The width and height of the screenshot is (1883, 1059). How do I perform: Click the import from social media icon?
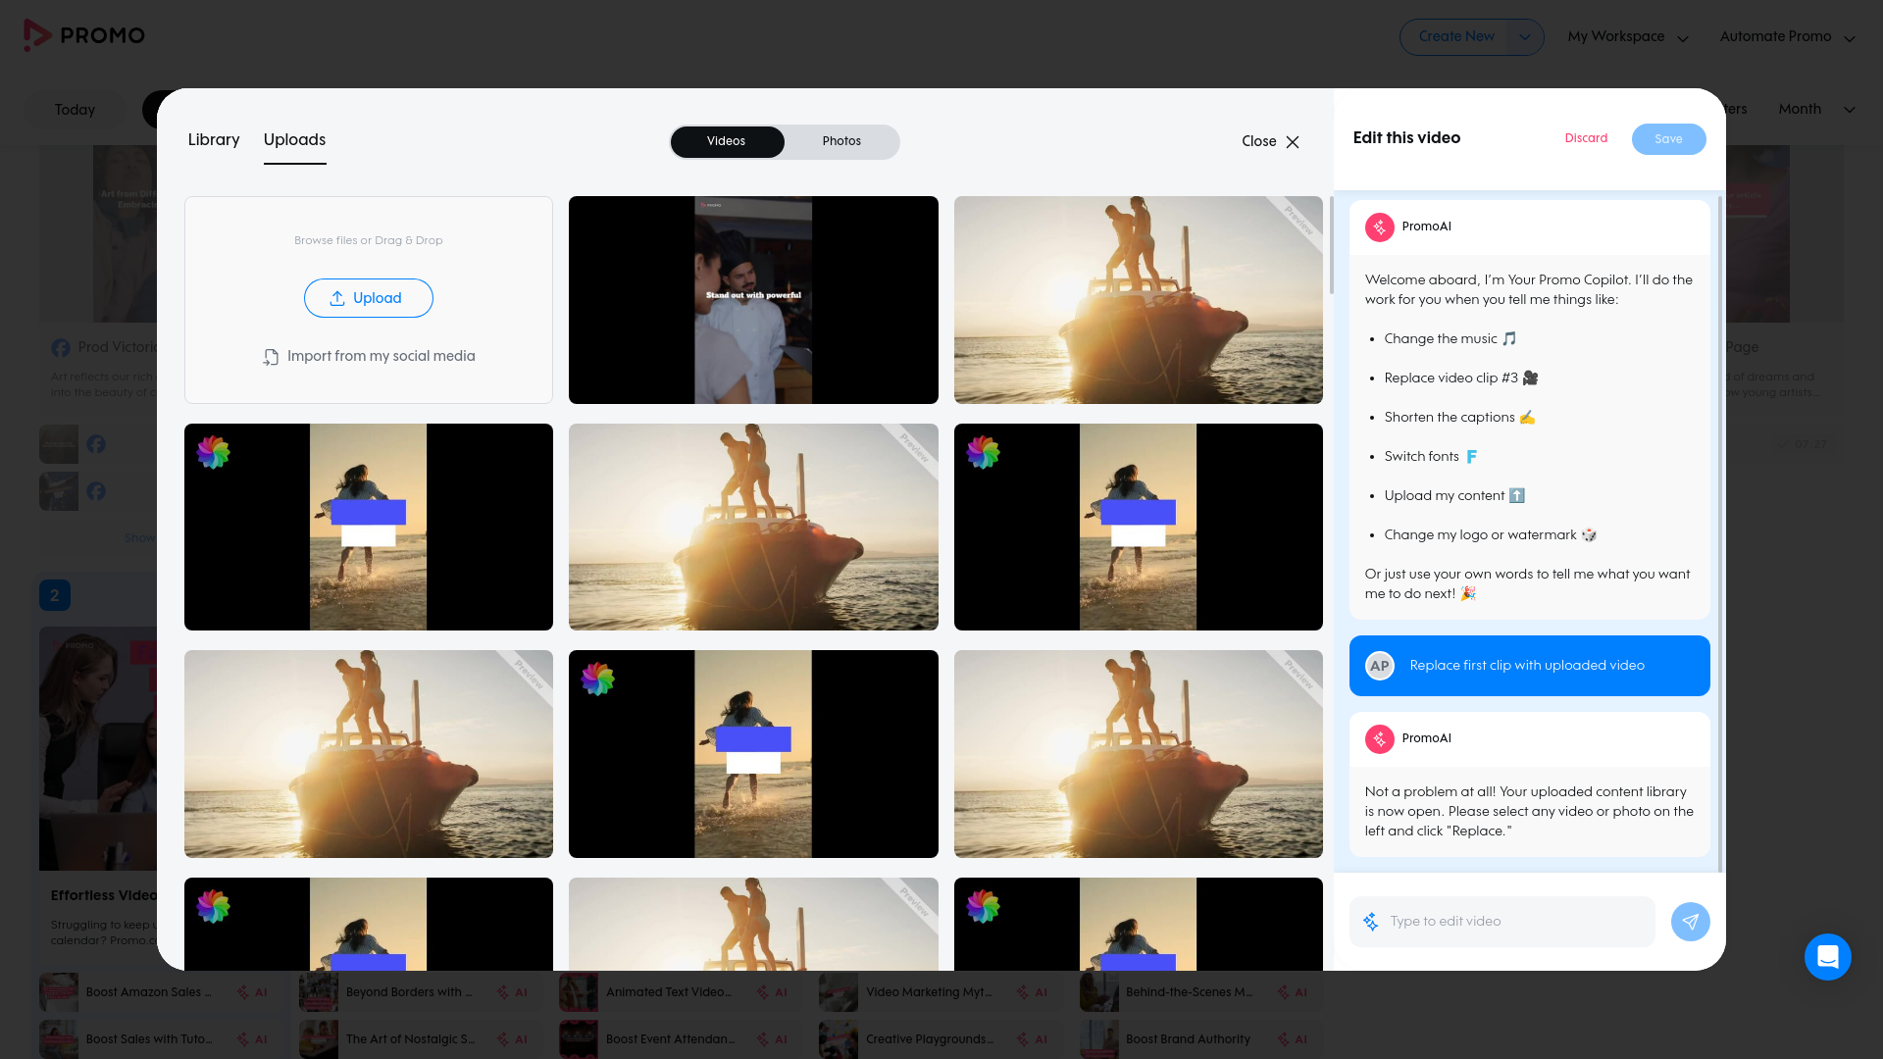271,357
